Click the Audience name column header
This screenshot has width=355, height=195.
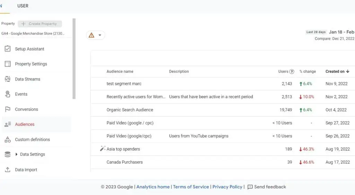120,71
